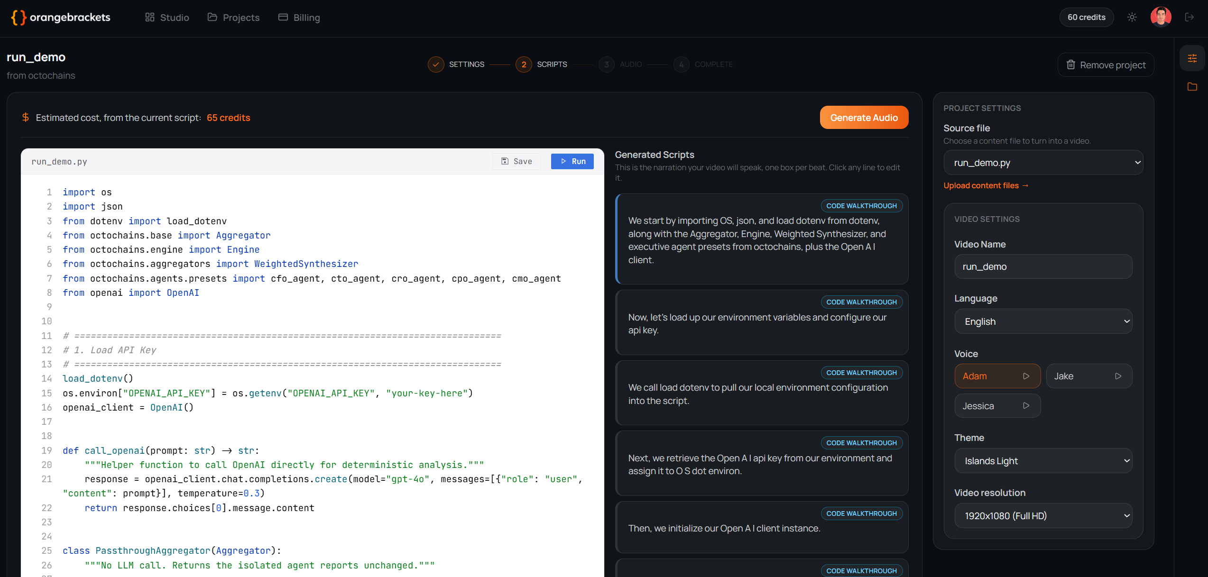The height and width of the screenshot is (577, 1208).
Task: Save the run_demo.py file
Action: 516,161
